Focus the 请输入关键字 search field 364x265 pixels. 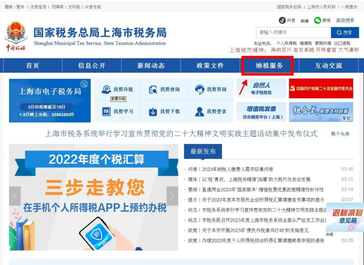click(294, 32)
